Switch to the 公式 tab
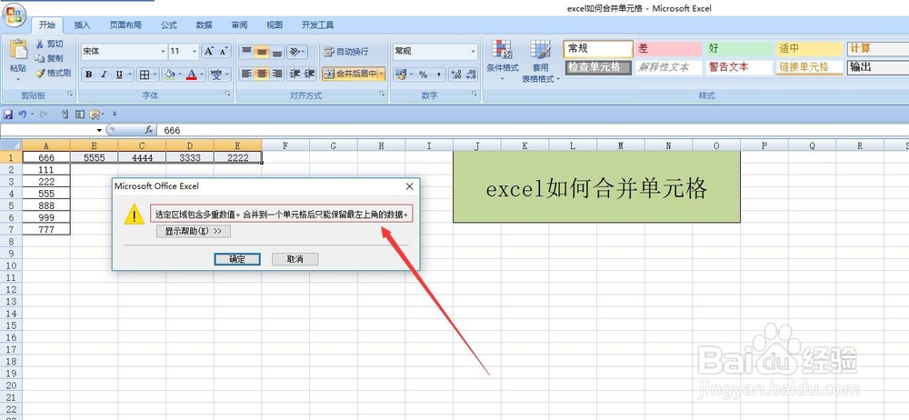Image resolution: width=909 pixels, height=420 pixels. click(x=169, y=25)
